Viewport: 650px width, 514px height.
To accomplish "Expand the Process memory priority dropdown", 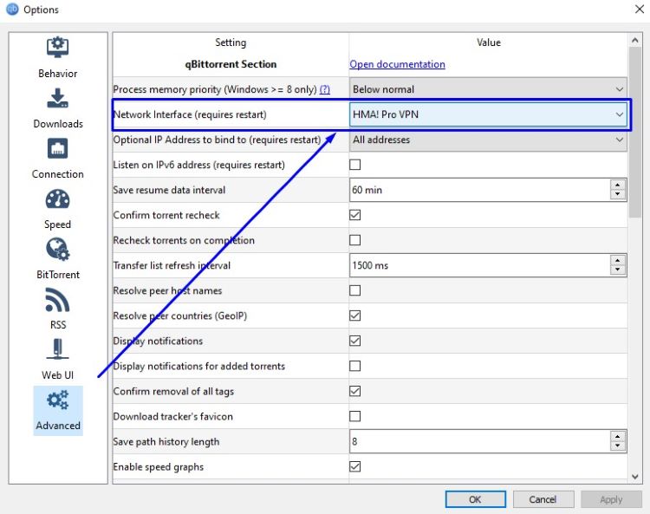I will pos(488,89).
